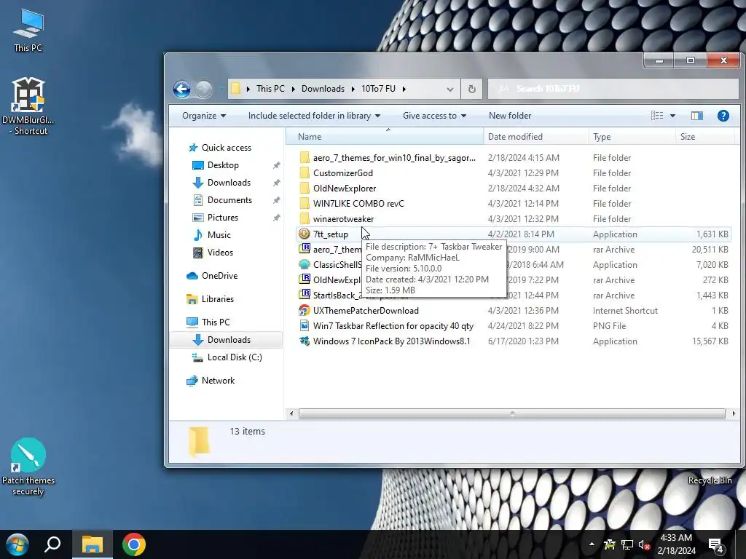Refresh the 10To7 FU folder

471,89
